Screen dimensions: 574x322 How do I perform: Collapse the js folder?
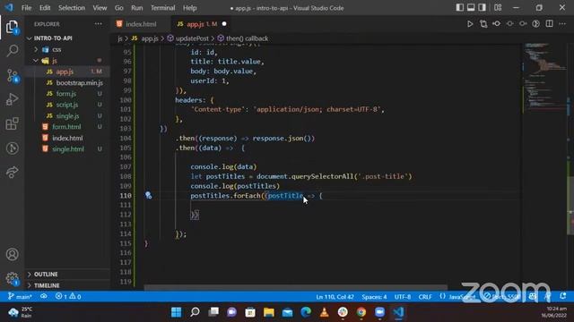pyautogui.click(x=54, y=61)
